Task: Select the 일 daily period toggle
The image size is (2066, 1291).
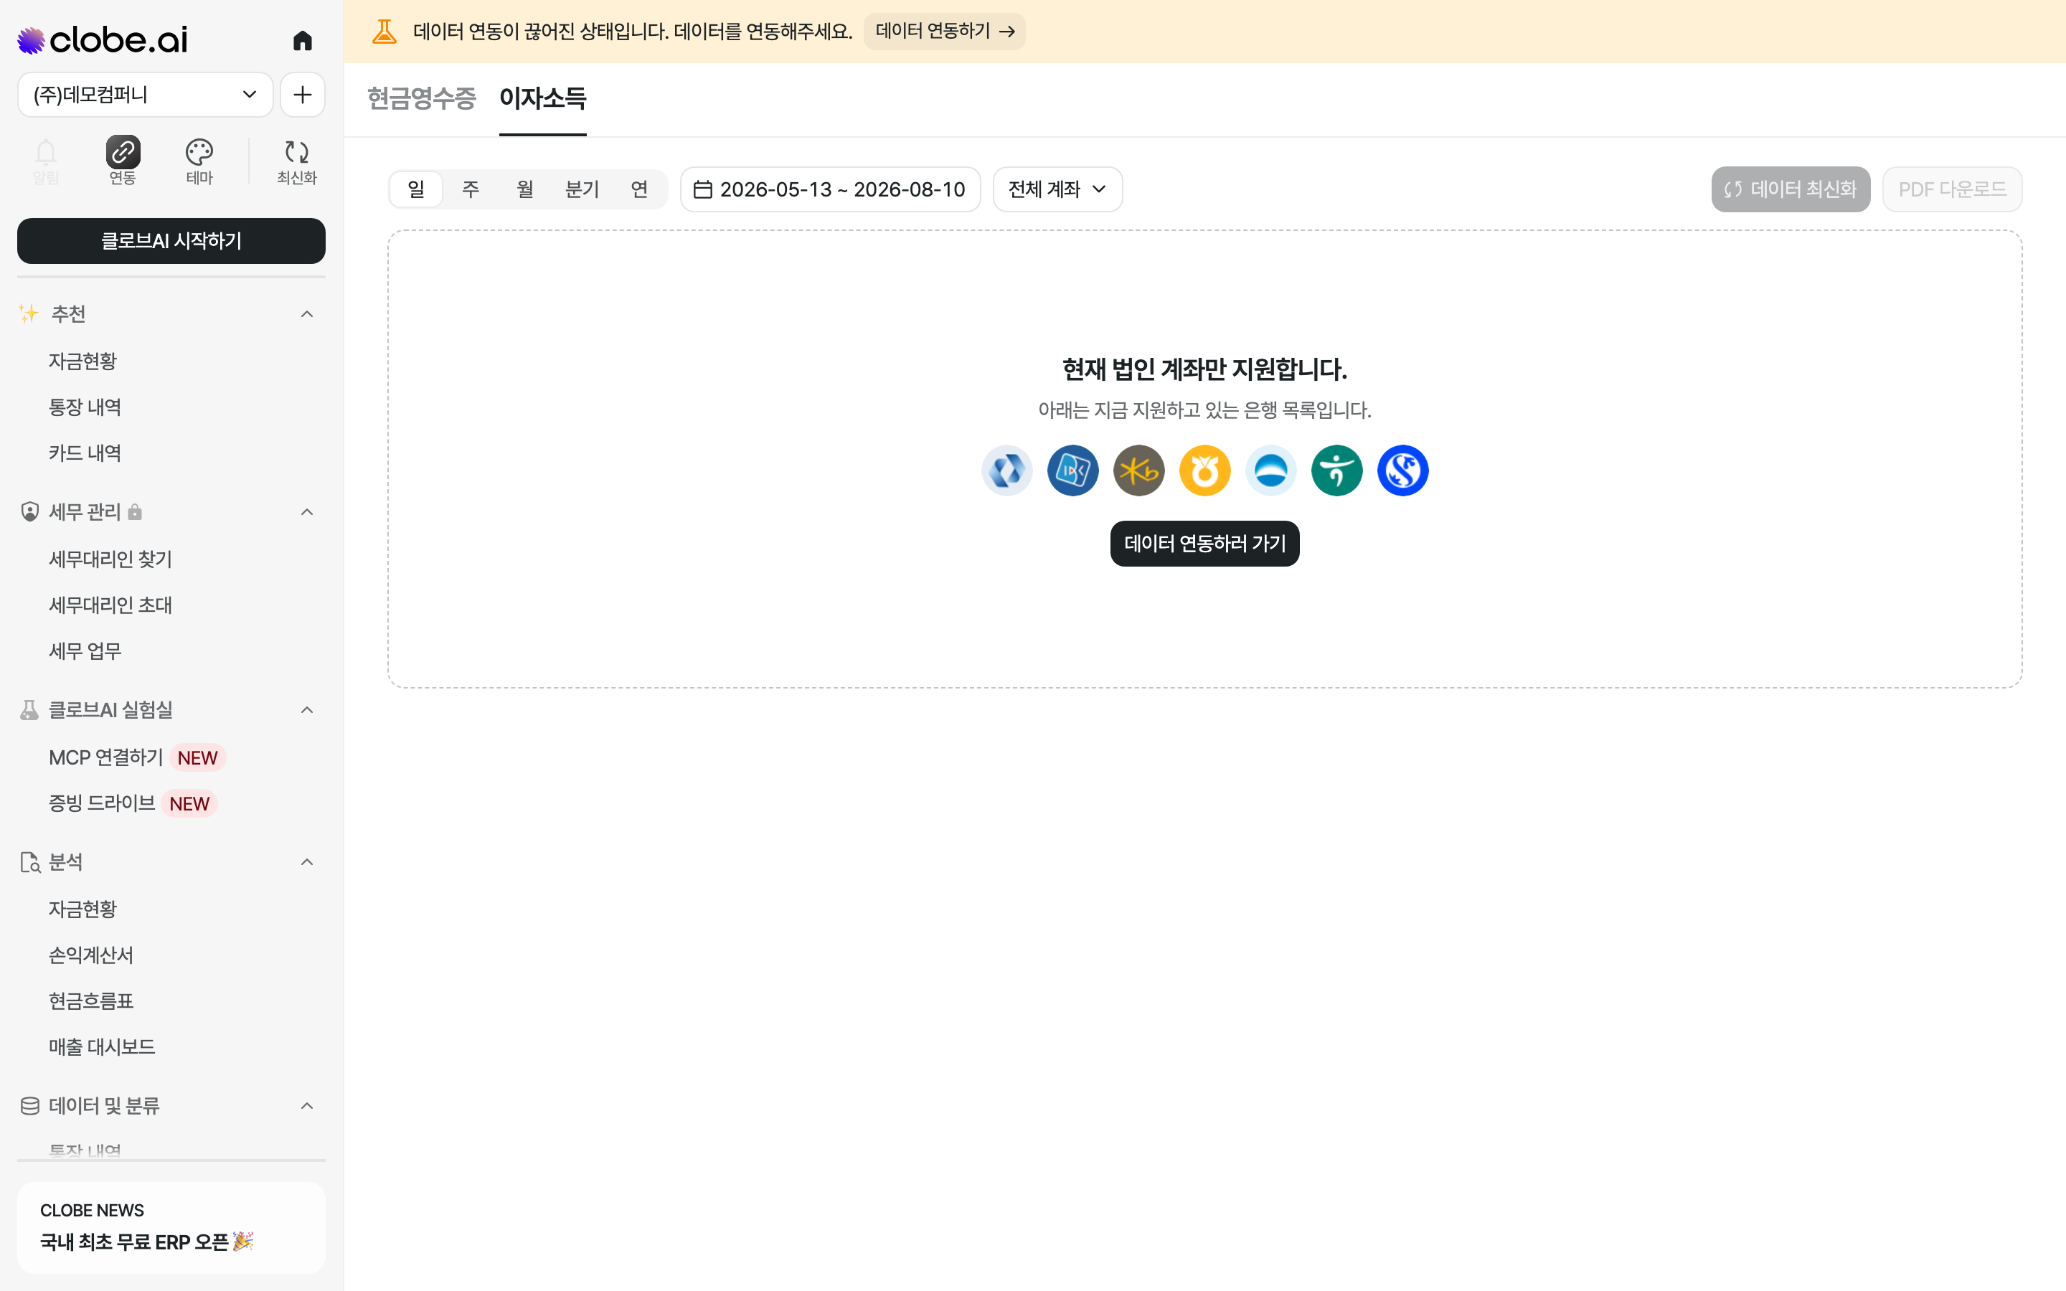Action: 416,189
